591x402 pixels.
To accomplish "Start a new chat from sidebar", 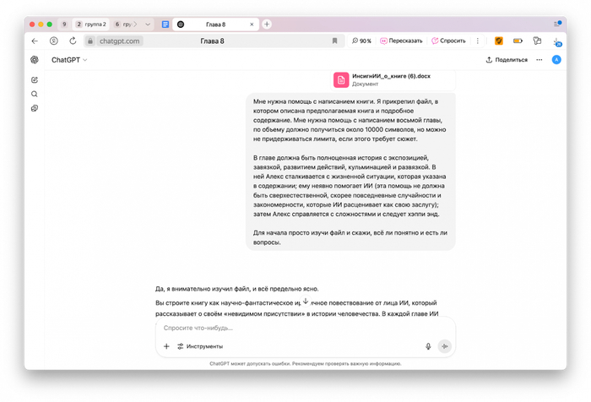I will (x=35, y=80).
